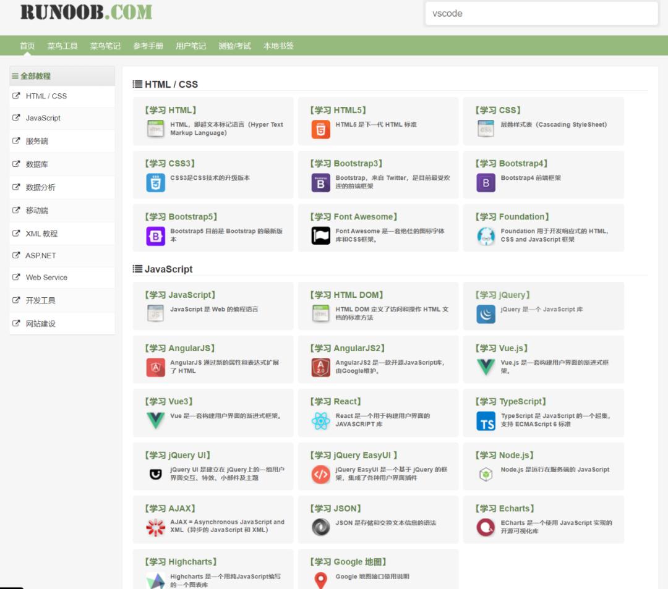This screenshot has height=589, width=668.
Task: Click the jQuery EasyUI code icon
Action: pos(321,474)
